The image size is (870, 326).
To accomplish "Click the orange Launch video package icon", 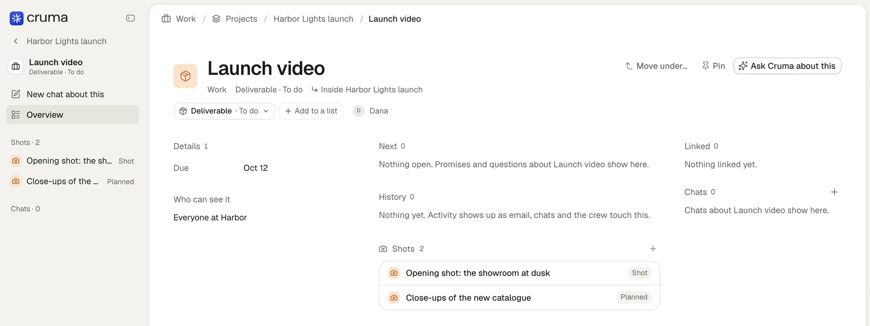I will 185,76.
